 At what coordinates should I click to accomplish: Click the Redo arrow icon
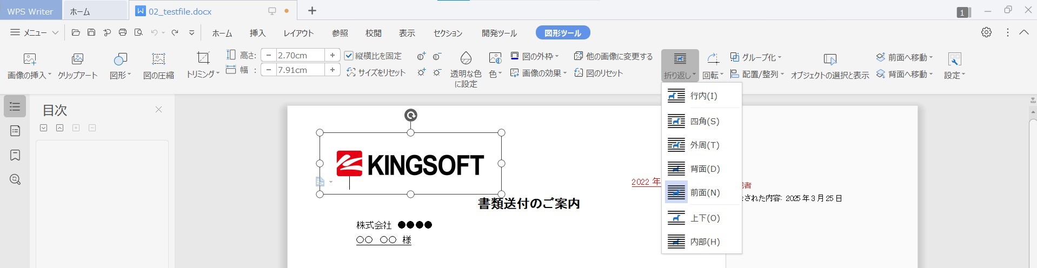(175, 32)
